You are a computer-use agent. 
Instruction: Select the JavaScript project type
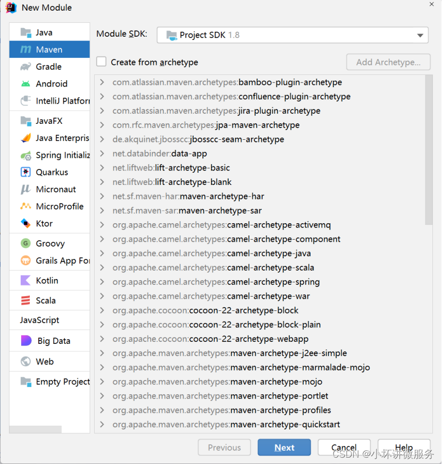coord(39,320)
